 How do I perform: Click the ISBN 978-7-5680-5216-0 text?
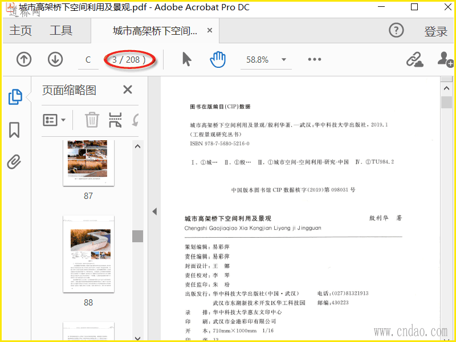(x=219, y=144)
